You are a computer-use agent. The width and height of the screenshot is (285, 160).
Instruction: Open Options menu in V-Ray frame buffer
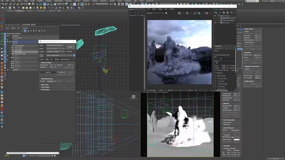(x=172, y=9)
